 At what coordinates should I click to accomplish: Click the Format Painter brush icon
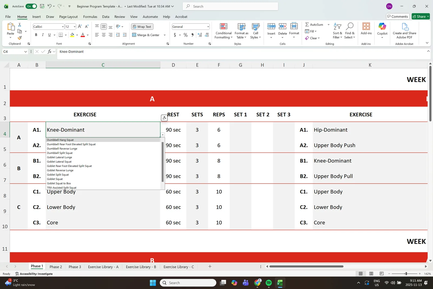(19, 38)
